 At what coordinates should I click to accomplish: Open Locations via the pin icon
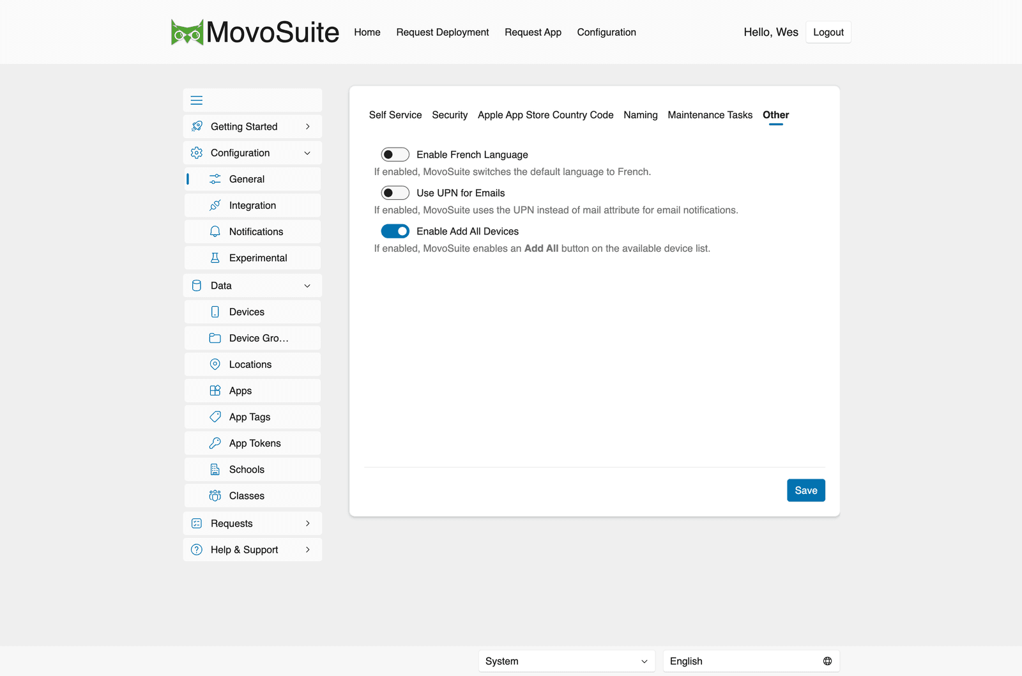(x=215, y=364)
